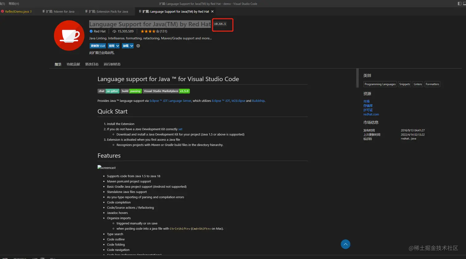
Task: Open the 帮助(H) menu
Action: pyautogui.click(x=14, y=4)
